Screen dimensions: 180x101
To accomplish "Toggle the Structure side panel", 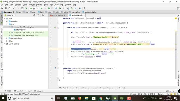I will [2, 67].
